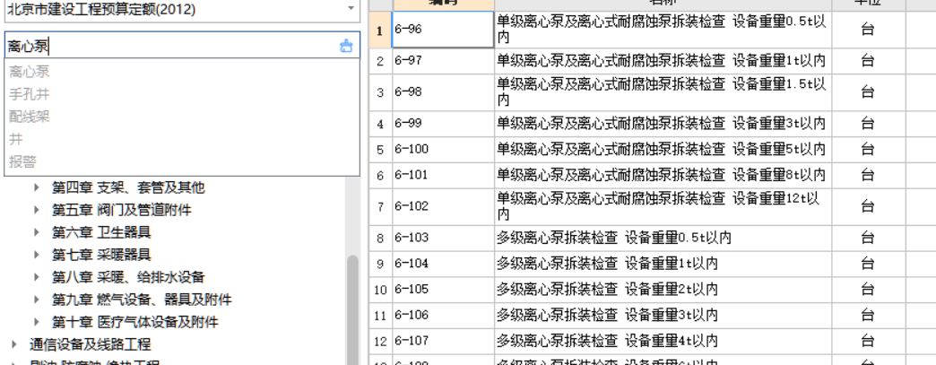
Task: Select 第十章 医疗气体设备及附件 tree item
Action: pos(134,322)
